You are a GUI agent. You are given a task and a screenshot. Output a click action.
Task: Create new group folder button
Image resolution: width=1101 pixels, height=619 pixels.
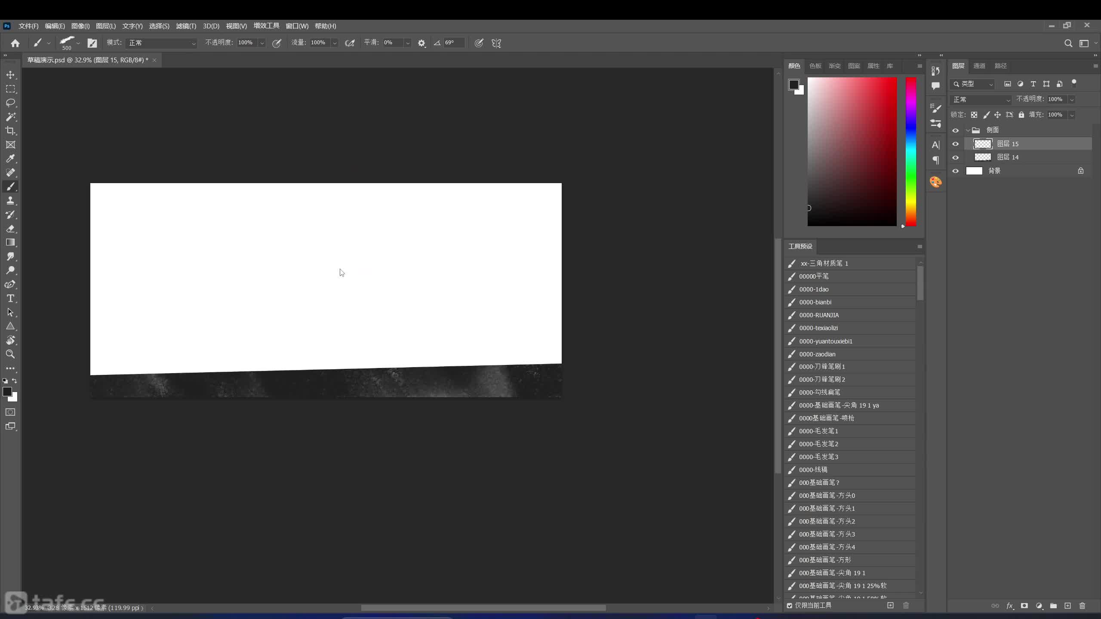[x=1053, y=606]
